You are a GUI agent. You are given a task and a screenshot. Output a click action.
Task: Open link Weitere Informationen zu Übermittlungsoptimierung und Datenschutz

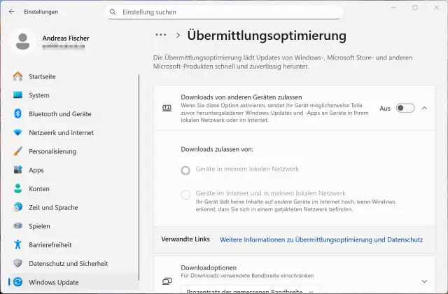[321, 239]
